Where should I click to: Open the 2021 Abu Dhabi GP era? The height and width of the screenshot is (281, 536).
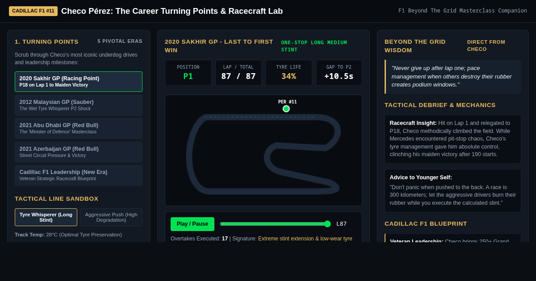79,128
